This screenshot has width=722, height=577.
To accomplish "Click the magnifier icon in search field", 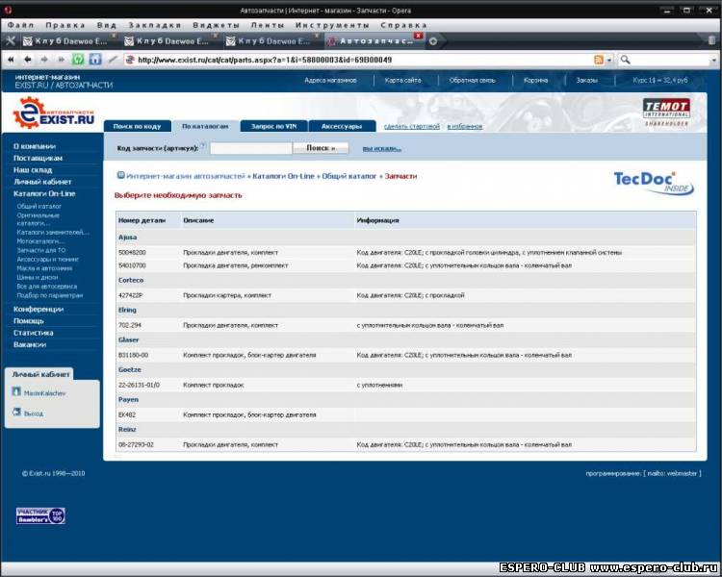I will tap(625, 60).
